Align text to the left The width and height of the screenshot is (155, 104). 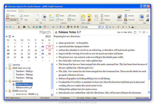pyautogui.click(x=68, y=27)
